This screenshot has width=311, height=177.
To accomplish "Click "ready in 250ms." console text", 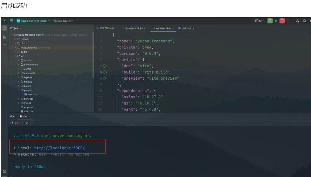I will 31,167.
